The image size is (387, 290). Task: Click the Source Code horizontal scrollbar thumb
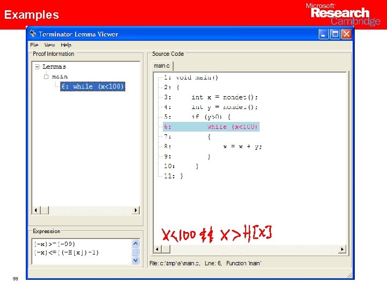pyautogui.click(x=166, y=249)
